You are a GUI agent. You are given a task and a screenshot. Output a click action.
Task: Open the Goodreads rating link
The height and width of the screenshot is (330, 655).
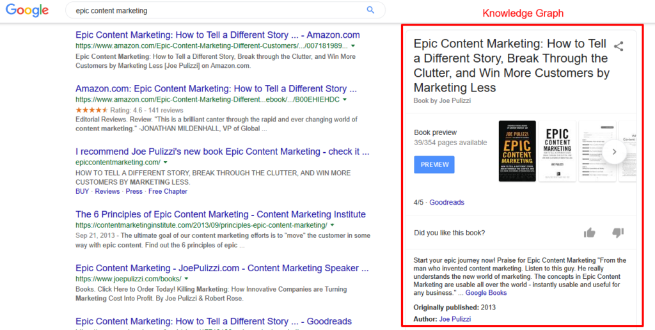[x=446, y=202]
